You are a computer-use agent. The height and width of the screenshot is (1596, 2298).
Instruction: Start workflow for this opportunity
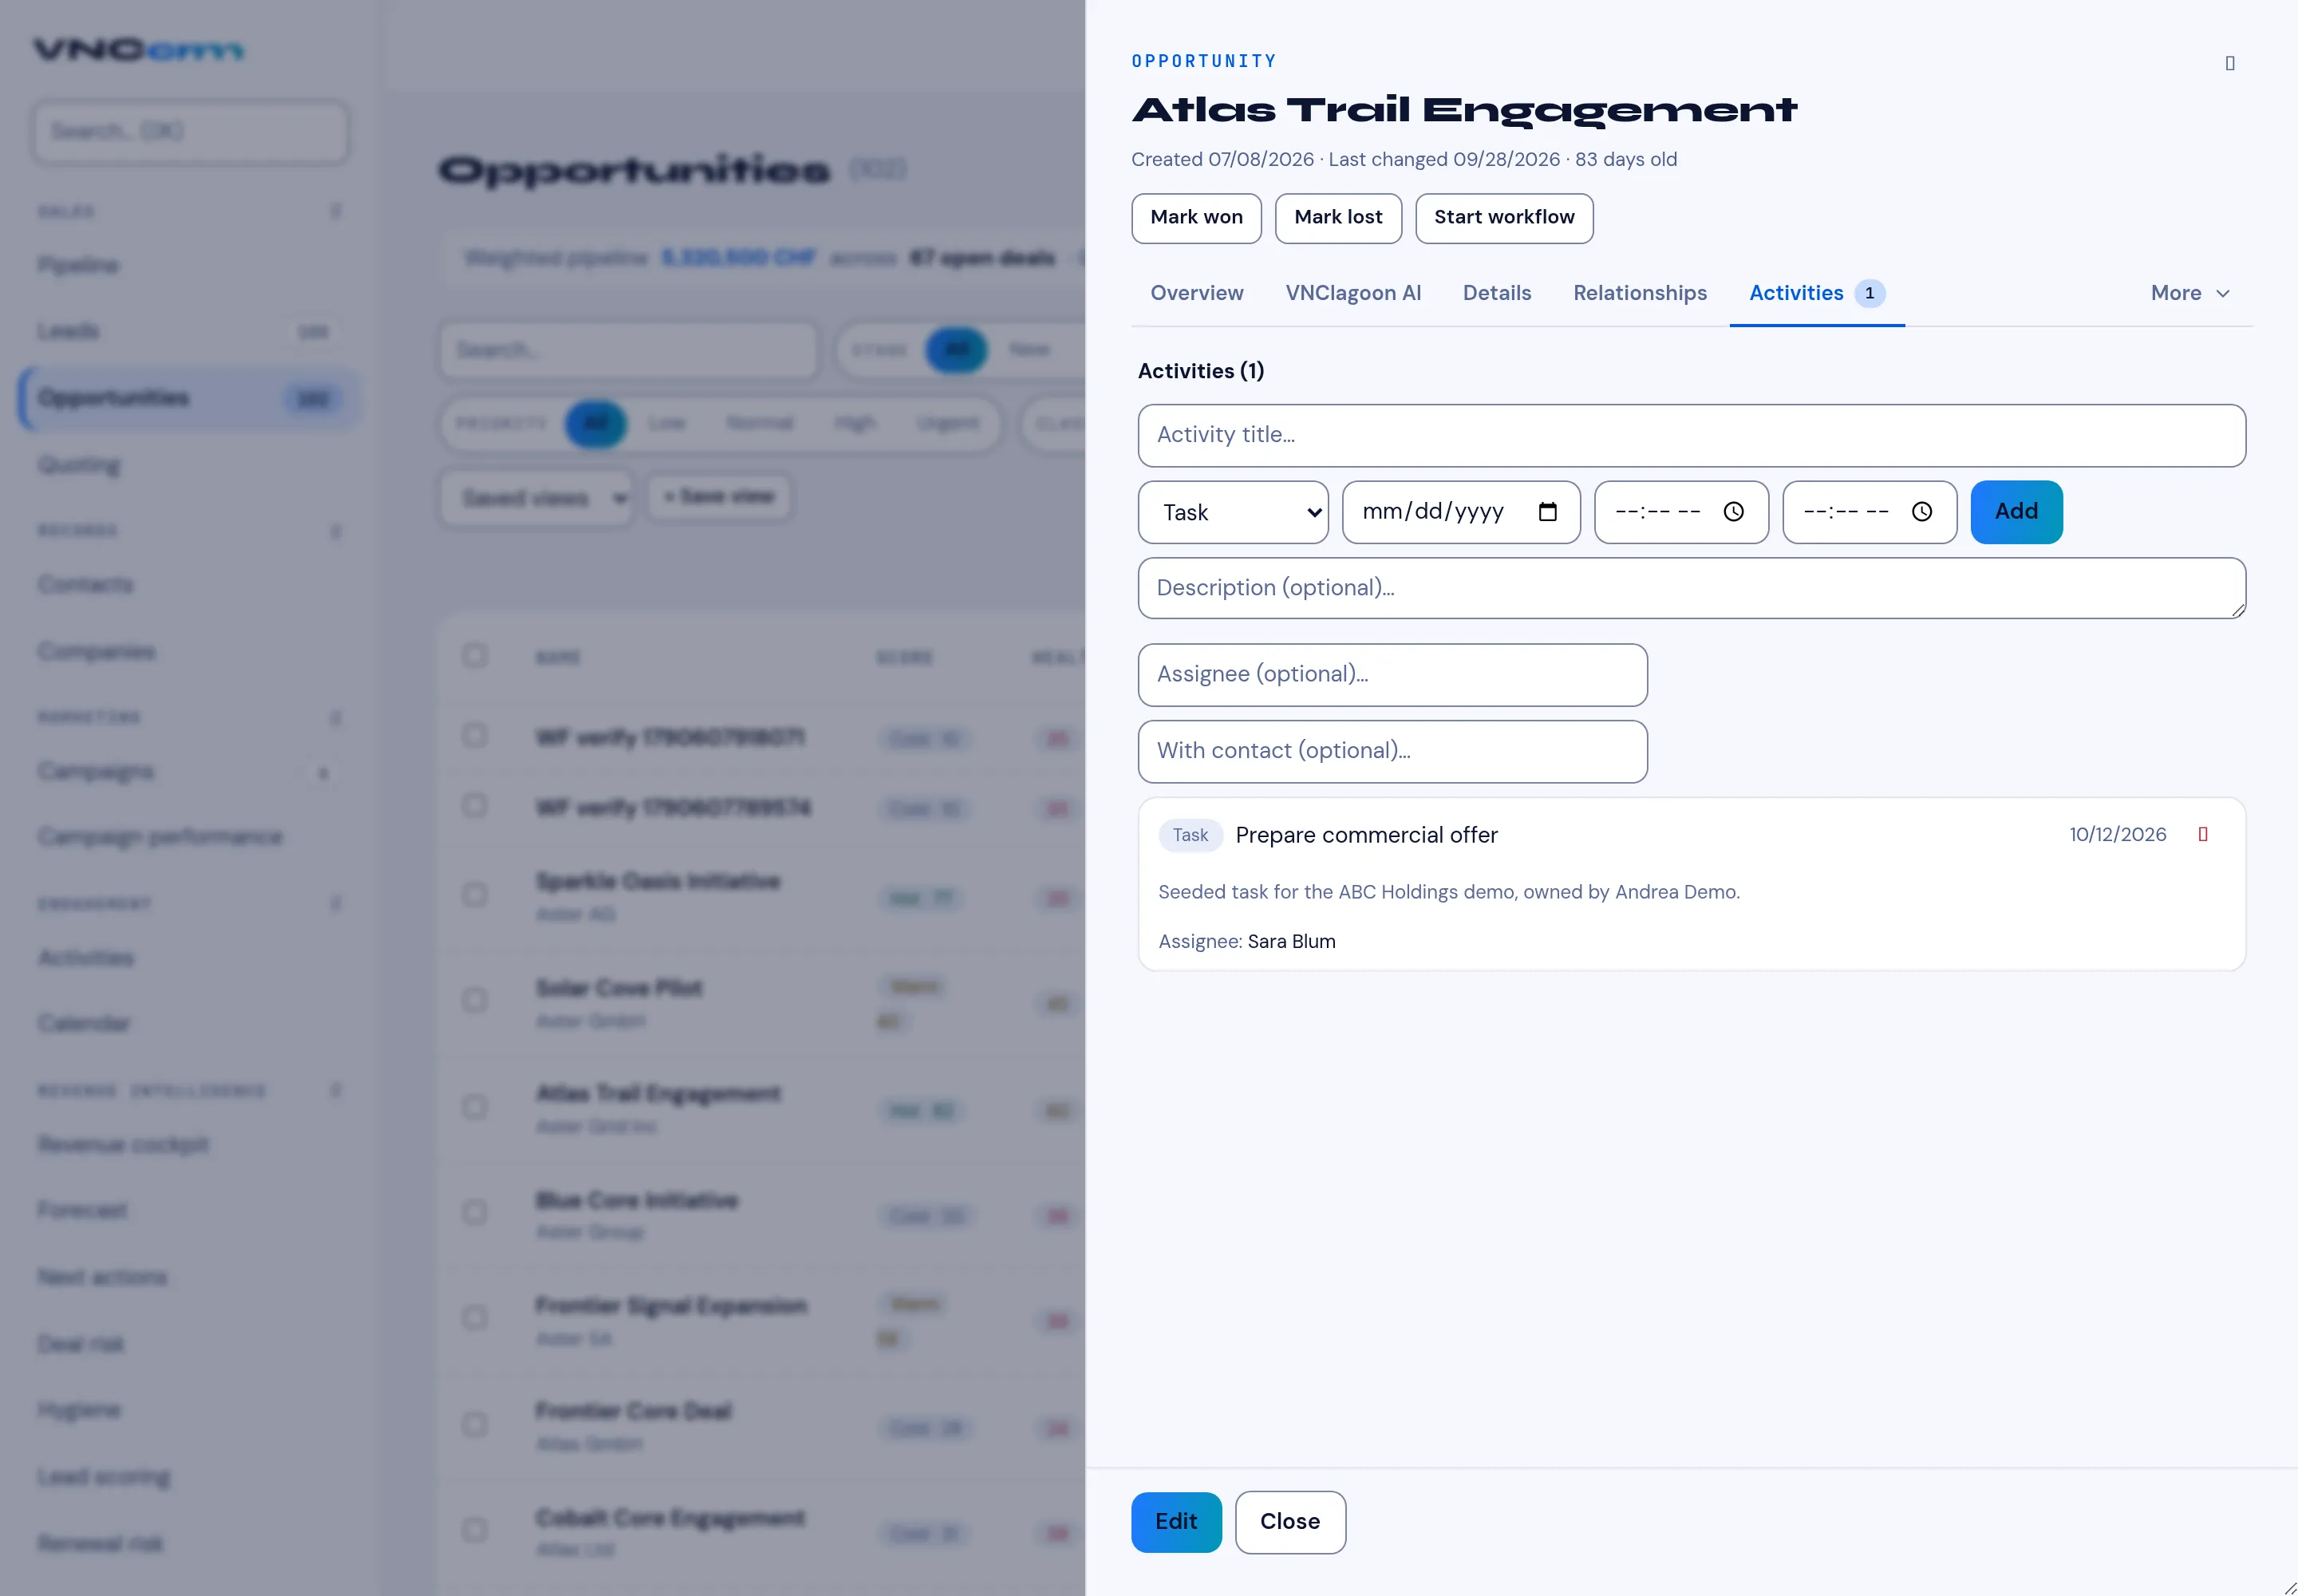click(x=1504, y=218)
